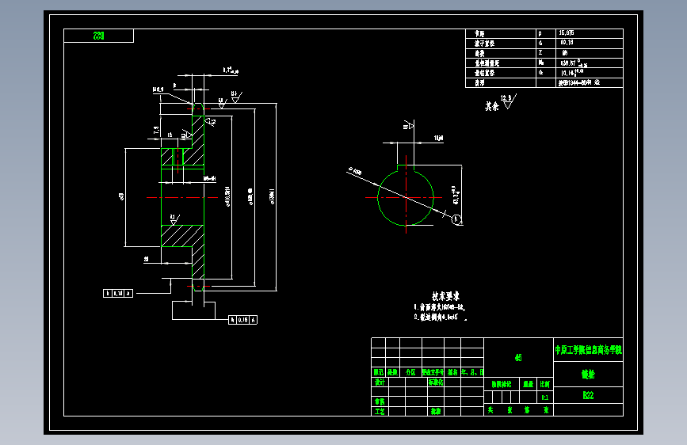Image resolution: width=687 pixels, height=445 pixels.
Task: Click the 0.15 tolerance frame under the section view
Action: click(242, 320)
